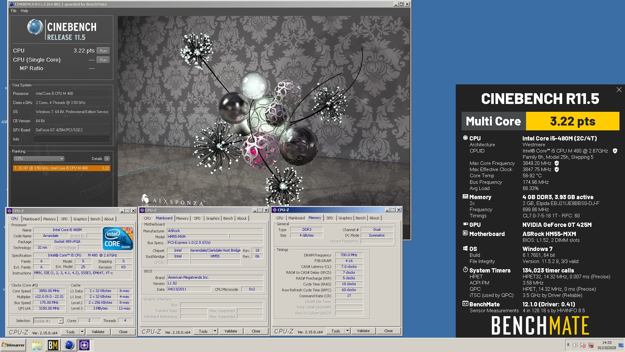
Task: Open the Ranking CPU dropdown in Cinebench
Action: [39, 159]
